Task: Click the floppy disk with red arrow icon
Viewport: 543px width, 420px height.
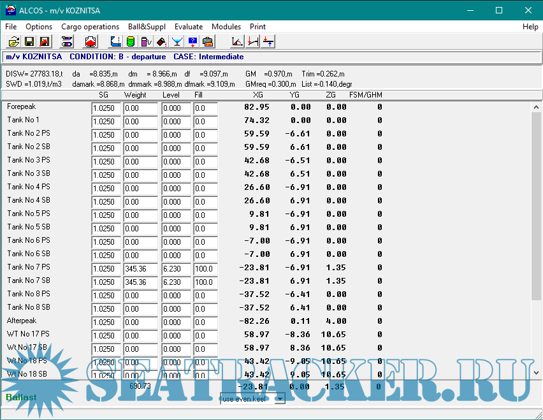Action: [45, 42]
